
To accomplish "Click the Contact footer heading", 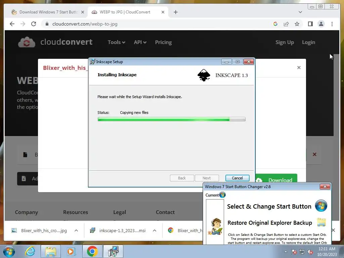I will point(165,212).
